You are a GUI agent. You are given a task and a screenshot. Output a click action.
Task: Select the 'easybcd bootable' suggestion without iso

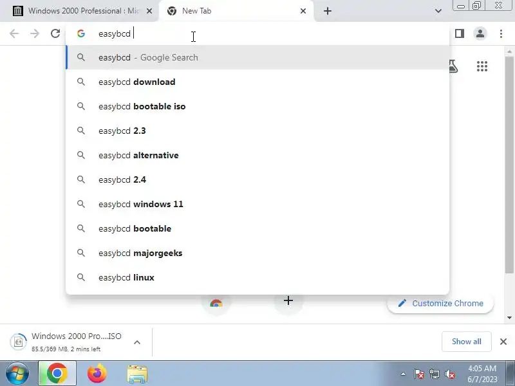coord(257,228)
